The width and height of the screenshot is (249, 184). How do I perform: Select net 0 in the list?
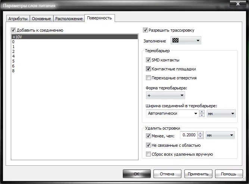[x=75, y=42]
